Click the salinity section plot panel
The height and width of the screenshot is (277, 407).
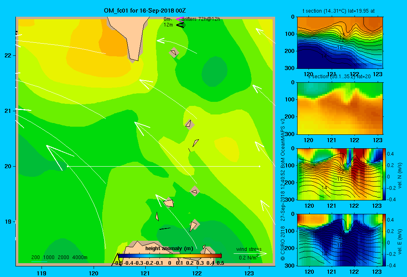tap(340, 108)
